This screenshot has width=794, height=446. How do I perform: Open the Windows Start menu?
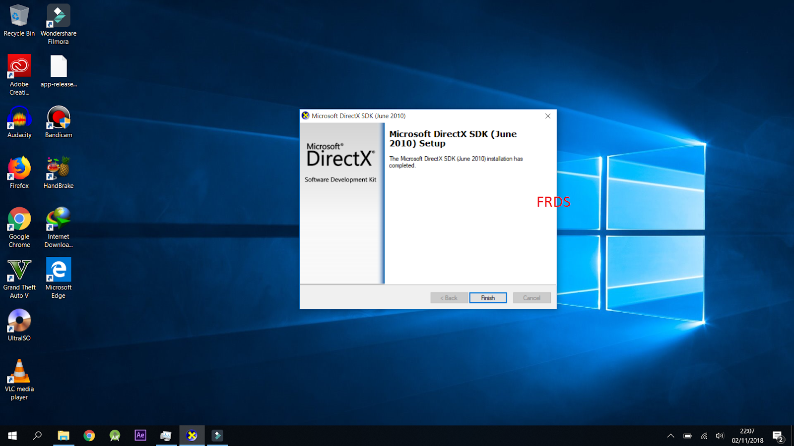point(12,436)
